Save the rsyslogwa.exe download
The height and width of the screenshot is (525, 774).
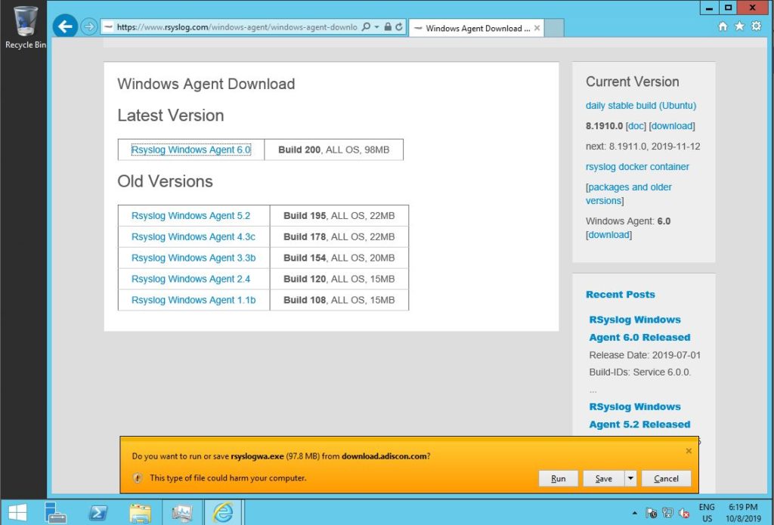pyautogui.click(x=604, y=478)
